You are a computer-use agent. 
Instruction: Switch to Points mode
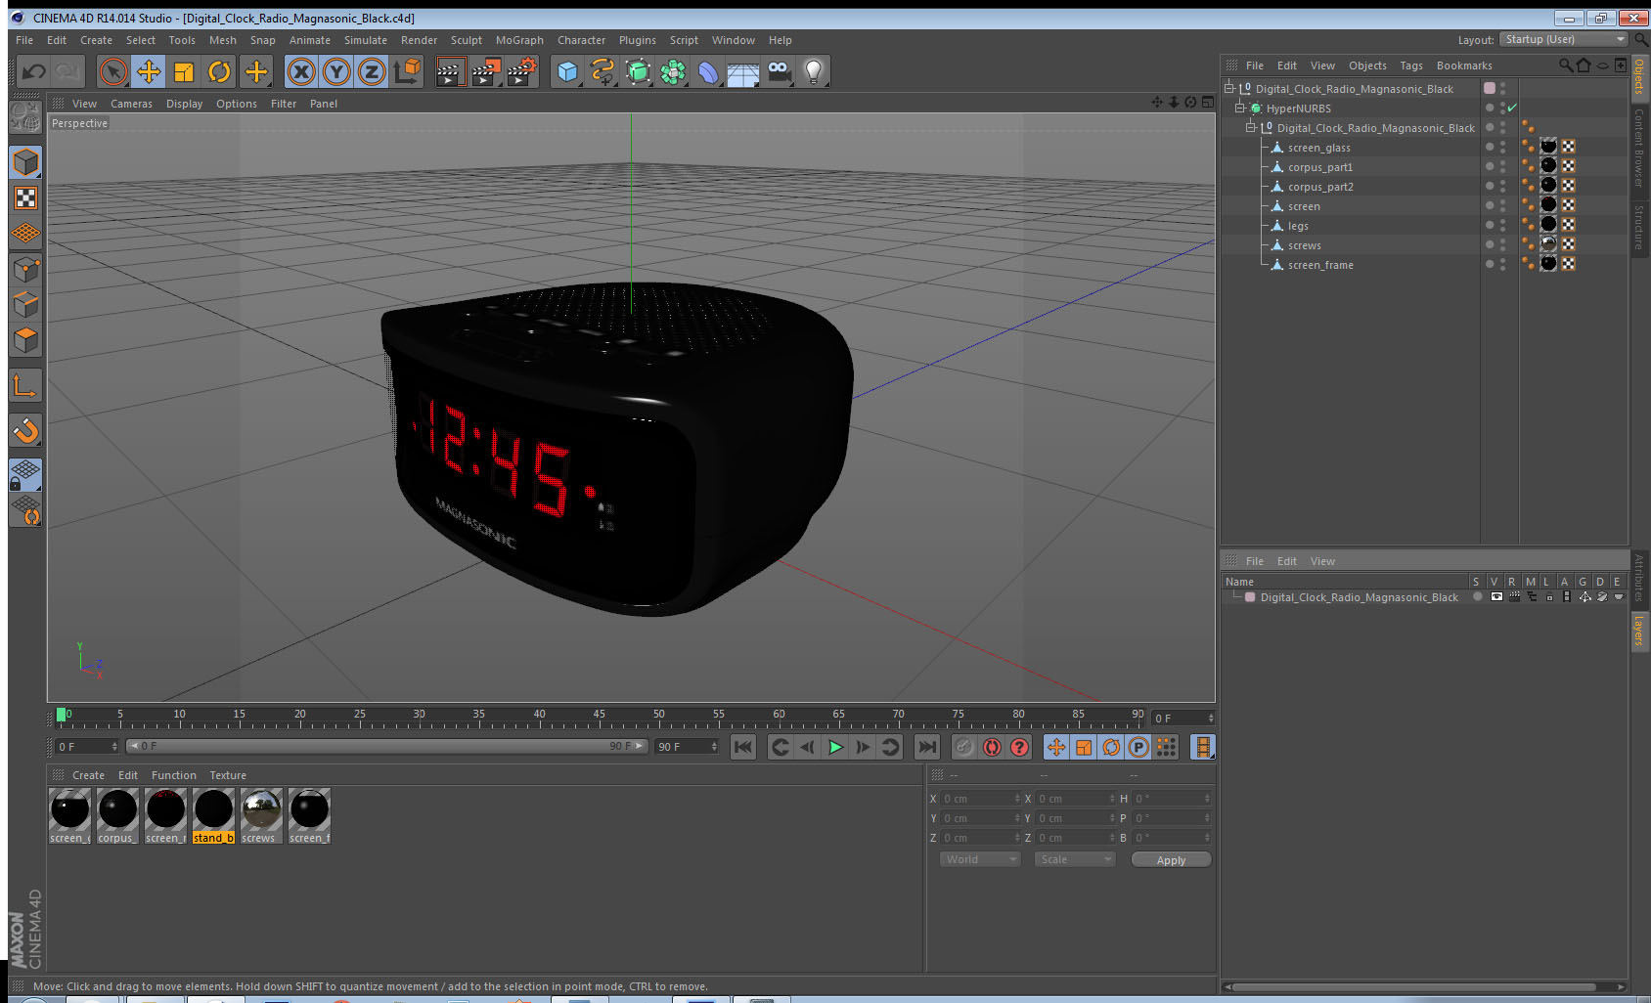(x=25, y=269)
